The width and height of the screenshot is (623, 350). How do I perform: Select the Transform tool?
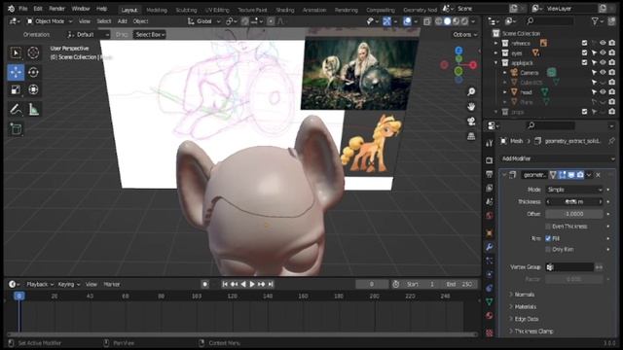[33, 89]
